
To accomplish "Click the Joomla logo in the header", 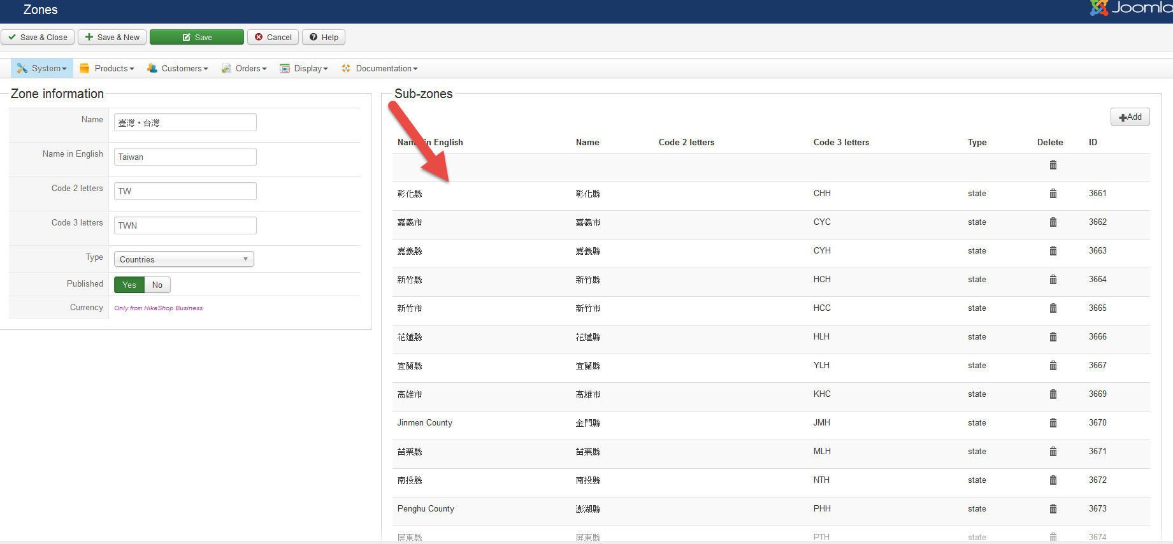I will [x=1130, y=8].
